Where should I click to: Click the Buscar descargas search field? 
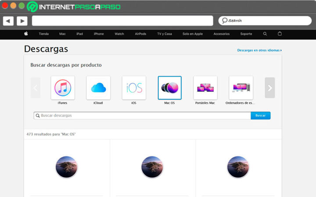point(142,116)
